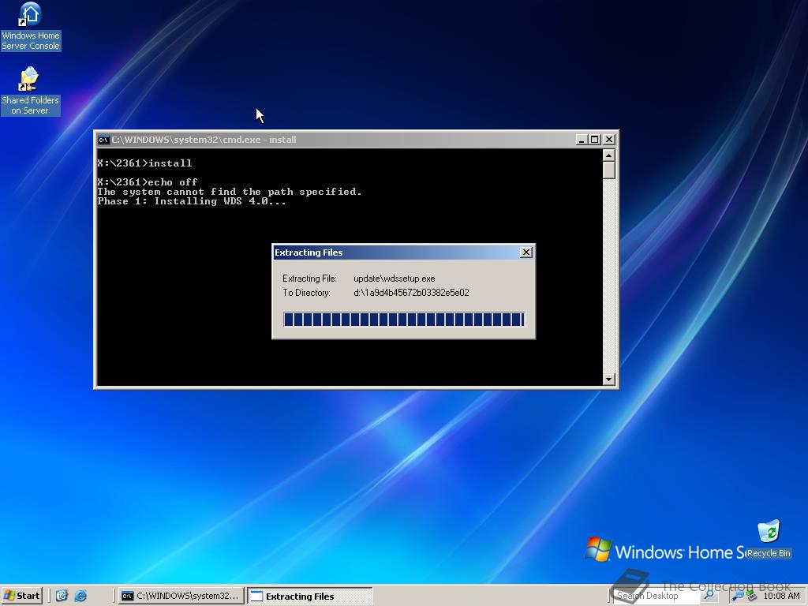Focus the Search Desktop input field
This screenshot has height=606, width=808.
coord(657,596)
